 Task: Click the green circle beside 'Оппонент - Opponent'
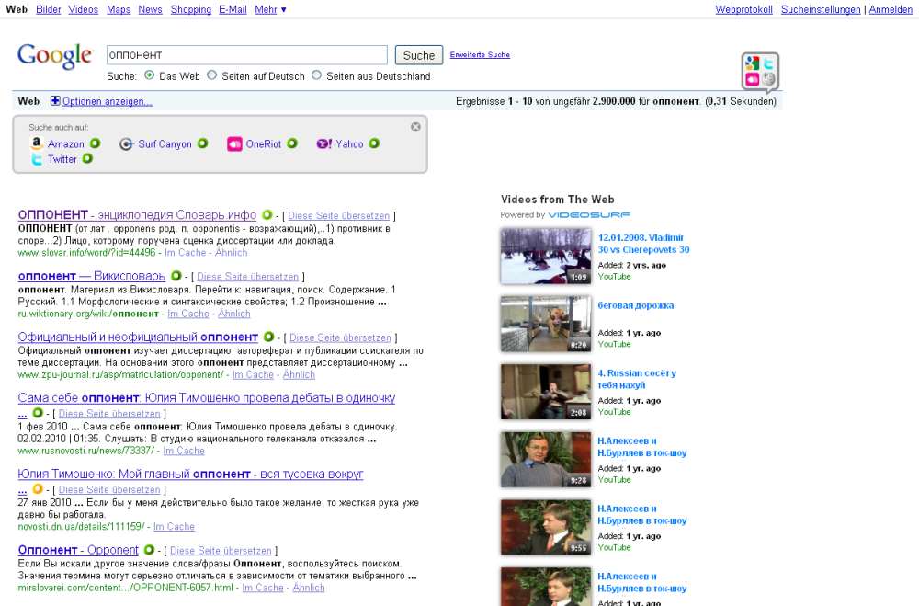[149, 550]
